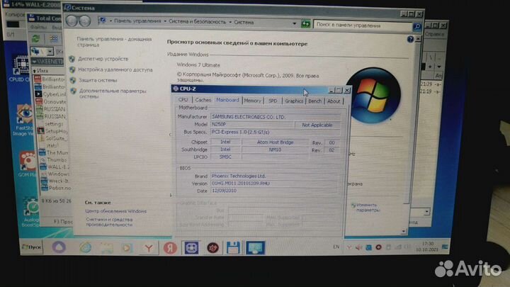Click the BIOS brand Phoenix Technologies value

pyautogui.click(x=274, y=176)
